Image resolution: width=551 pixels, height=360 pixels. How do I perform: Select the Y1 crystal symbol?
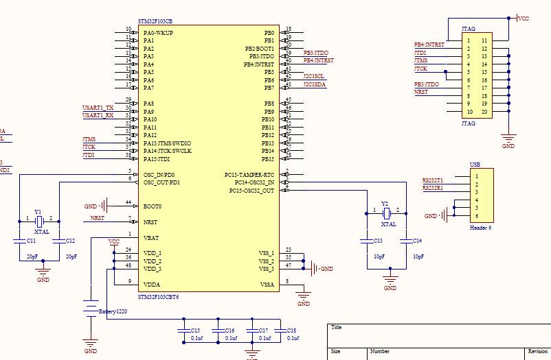[39, 221]
